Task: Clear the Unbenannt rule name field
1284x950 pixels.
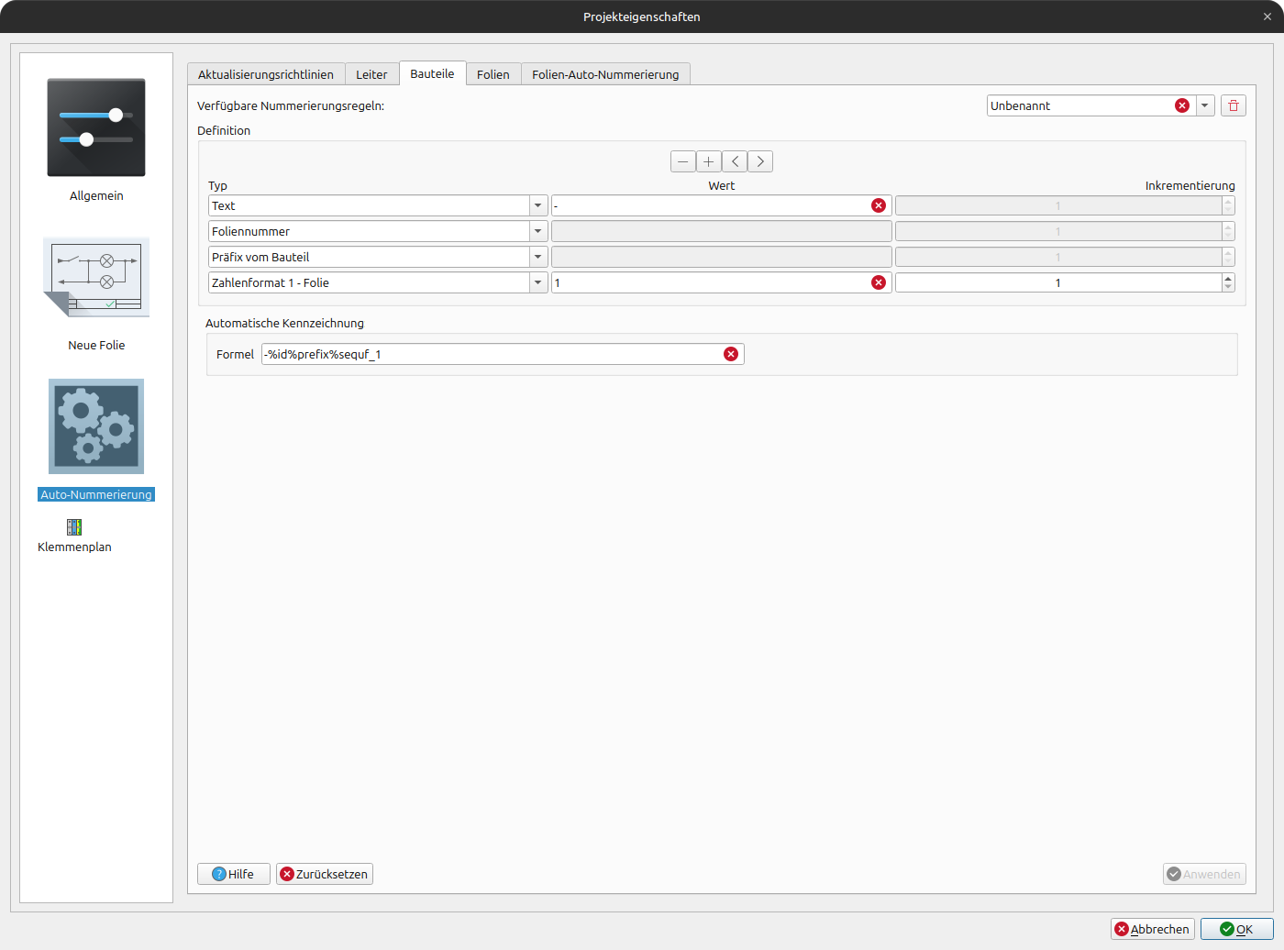Action: click(1182, 105)
